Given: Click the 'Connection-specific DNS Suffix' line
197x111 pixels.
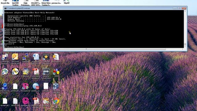Looking at the screenshot, I should pos(27,16).
